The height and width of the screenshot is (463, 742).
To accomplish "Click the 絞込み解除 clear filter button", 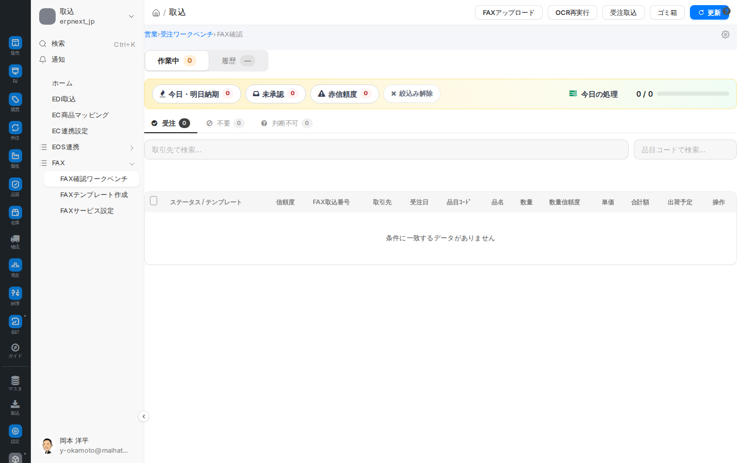I will coord(412,94).
